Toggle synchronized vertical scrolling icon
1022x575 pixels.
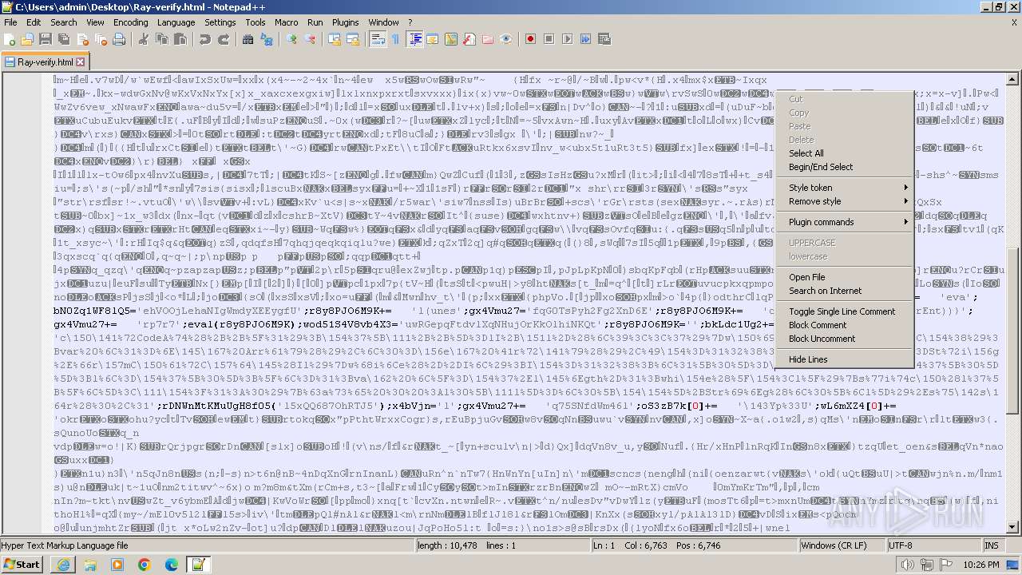pos(335,39)
